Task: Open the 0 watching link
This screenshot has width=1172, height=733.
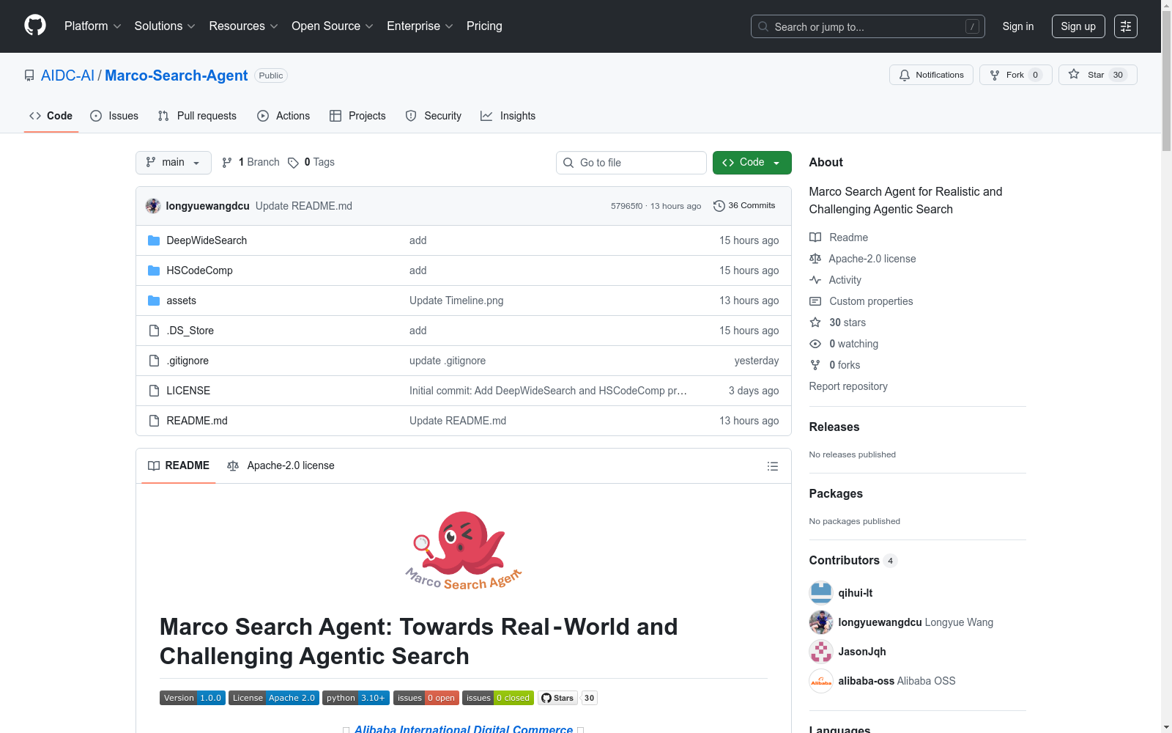Action: [x=853, y=344]
